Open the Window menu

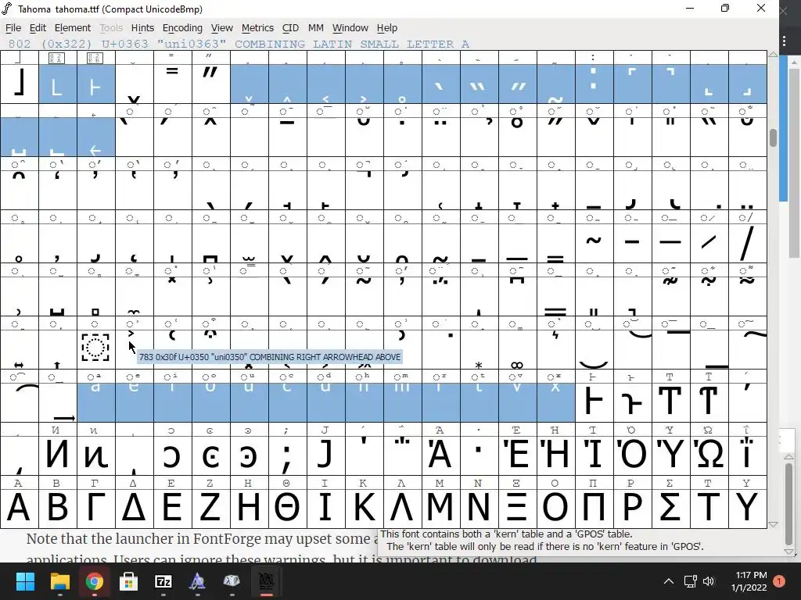(350, 28)
